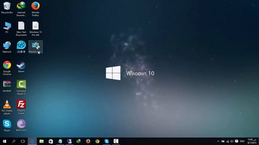The width and height of the screenshot is (259, 145).
Task: Select the PC desktop icon
Action: coord(7,27)
